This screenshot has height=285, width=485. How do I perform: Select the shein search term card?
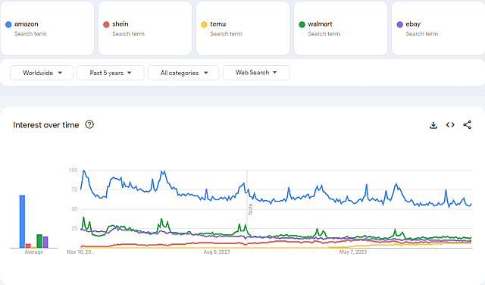point(145,28)
